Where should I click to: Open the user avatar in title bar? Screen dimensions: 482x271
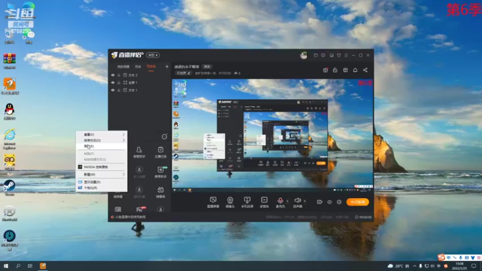304,55
